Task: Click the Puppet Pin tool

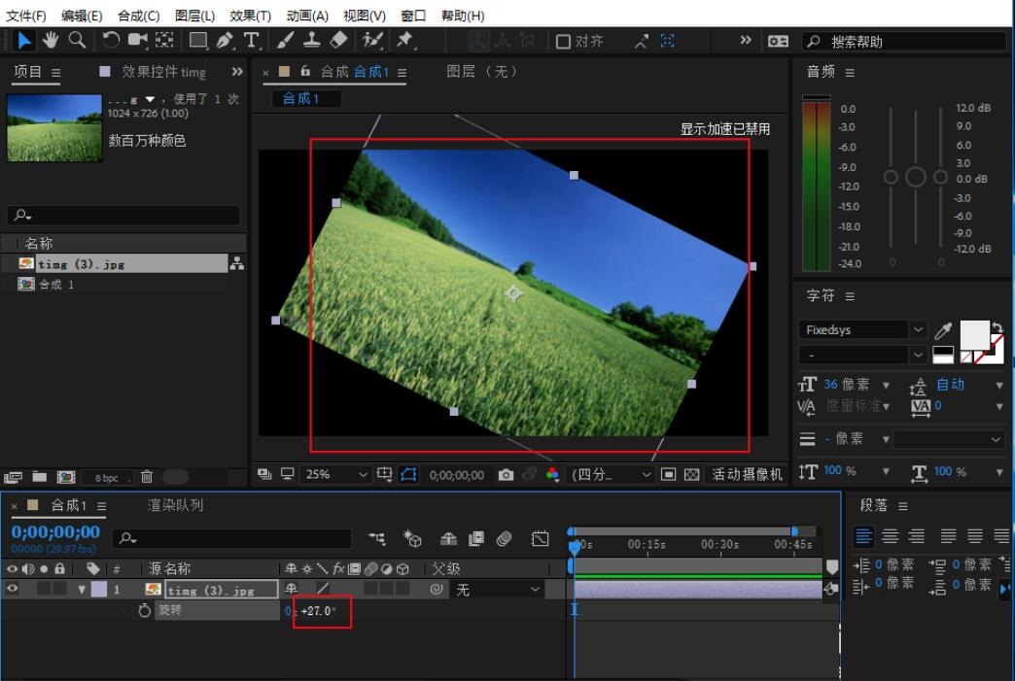Action: point(404,40)
